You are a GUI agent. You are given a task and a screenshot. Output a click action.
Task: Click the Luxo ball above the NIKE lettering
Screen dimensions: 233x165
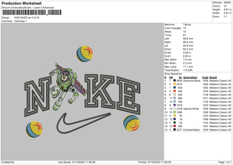coord(85,54)
